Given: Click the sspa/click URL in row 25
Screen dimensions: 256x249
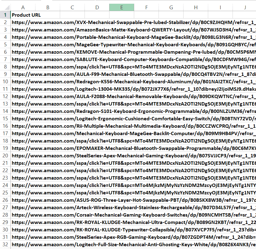Looking at the screenshot, I should (133, 193).
